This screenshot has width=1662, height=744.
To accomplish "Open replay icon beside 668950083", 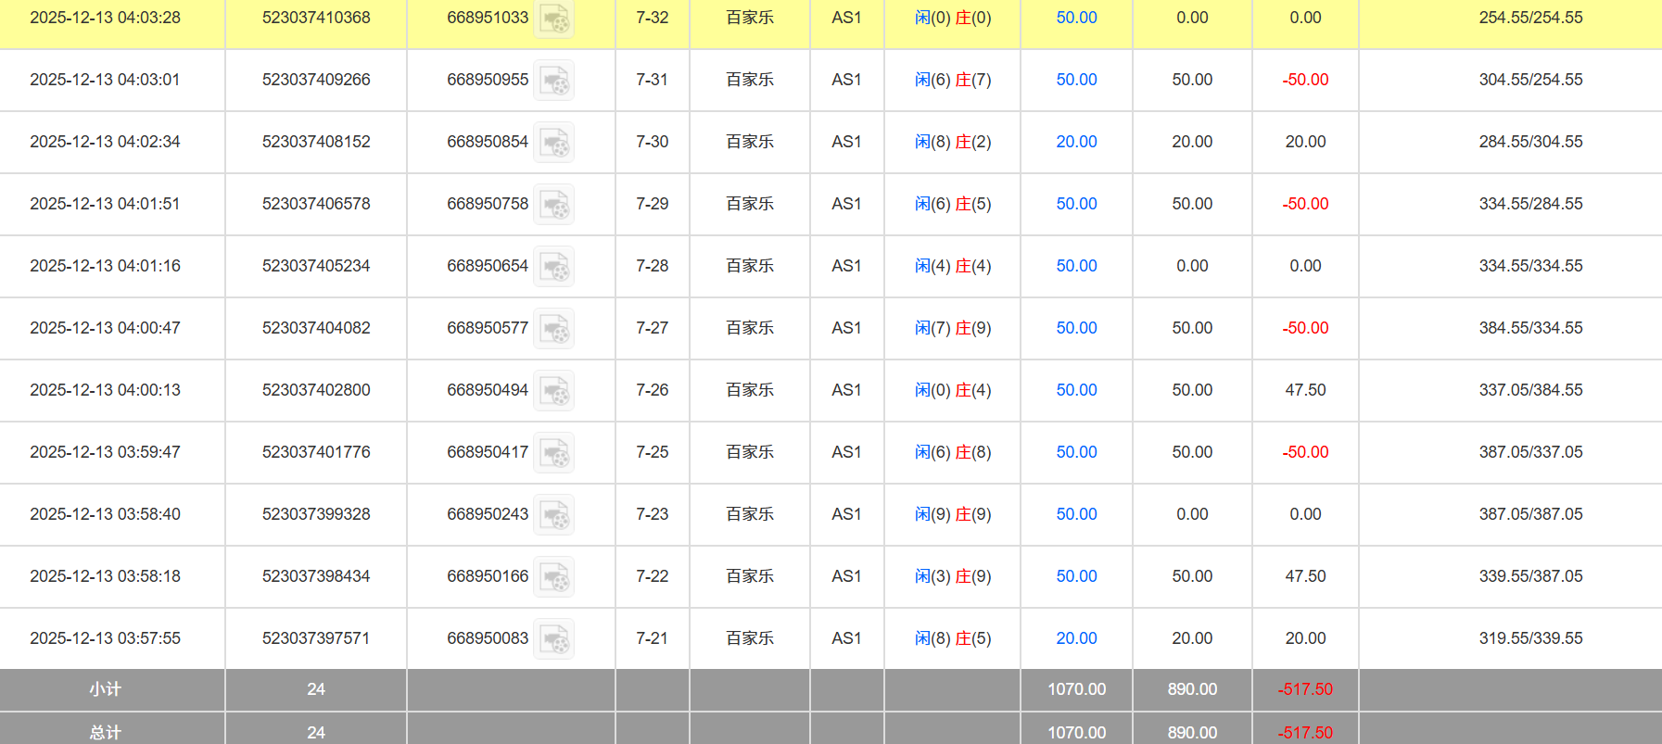I will pos(554,639).
